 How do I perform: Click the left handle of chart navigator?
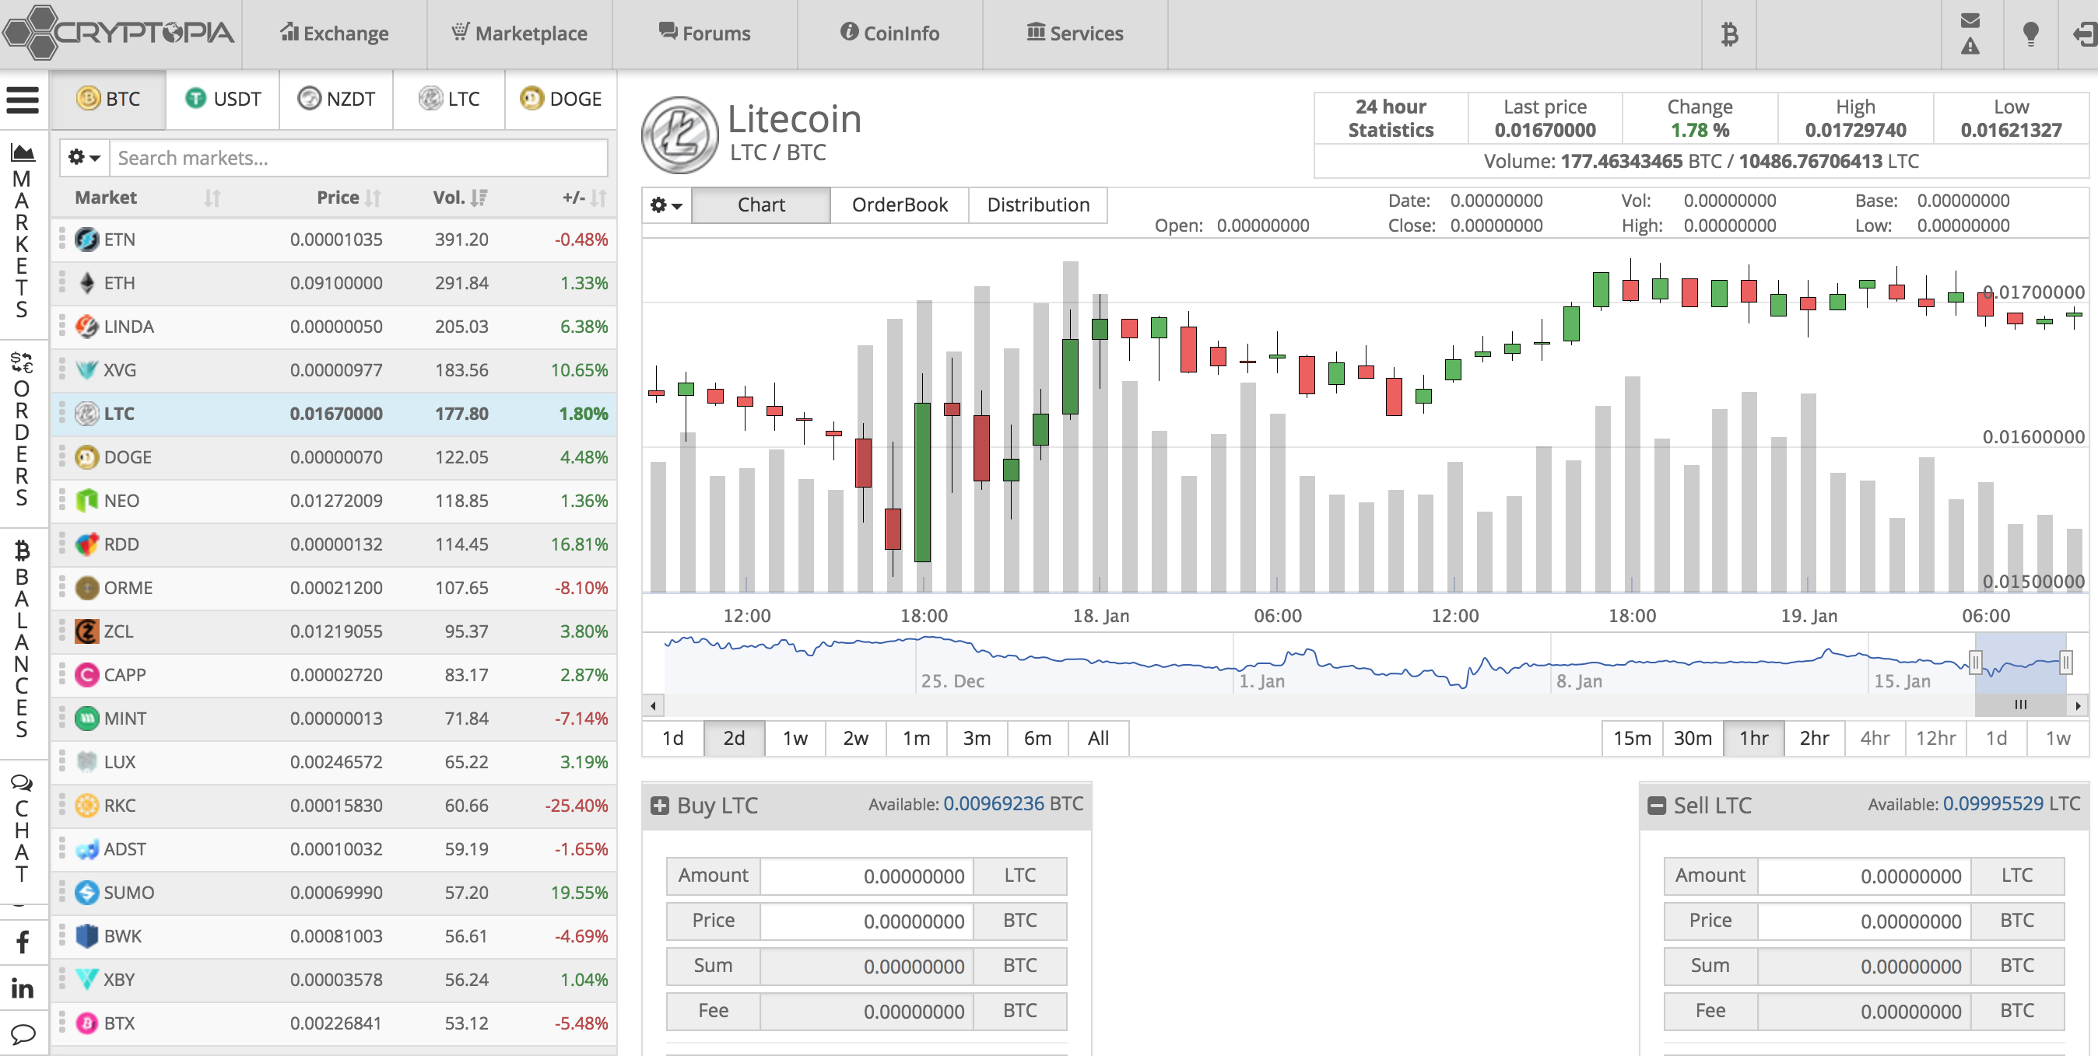click(x=1975, y=663)
